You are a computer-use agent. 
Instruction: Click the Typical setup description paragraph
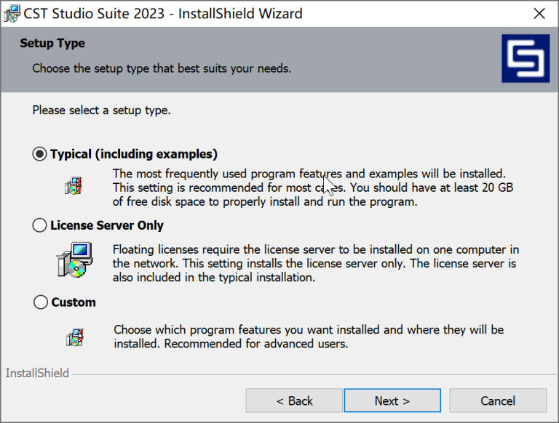pos(313,188)
